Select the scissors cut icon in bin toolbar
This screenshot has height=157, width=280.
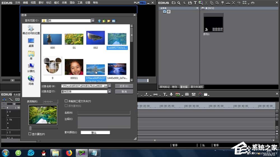(x=206, y=3)
